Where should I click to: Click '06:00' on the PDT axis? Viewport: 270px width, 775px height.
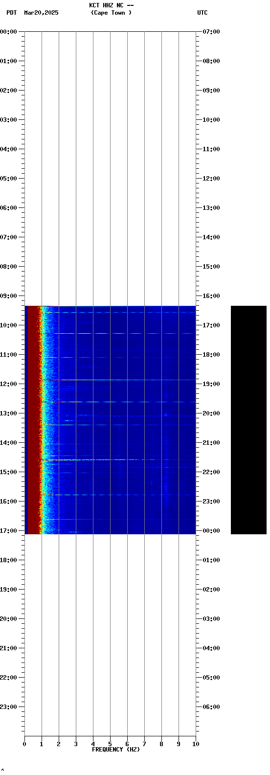click(8, 208)
